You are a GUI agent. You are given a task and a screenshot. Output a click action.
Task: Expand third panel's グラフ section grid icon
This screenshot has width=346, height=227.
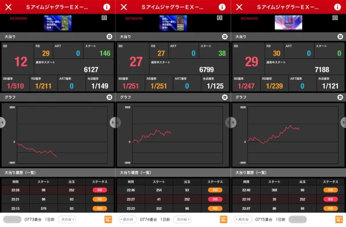[x=340, y=97]
